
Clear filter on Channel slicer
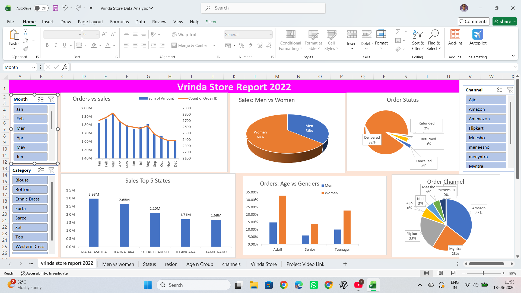click(x=510, y=90)
